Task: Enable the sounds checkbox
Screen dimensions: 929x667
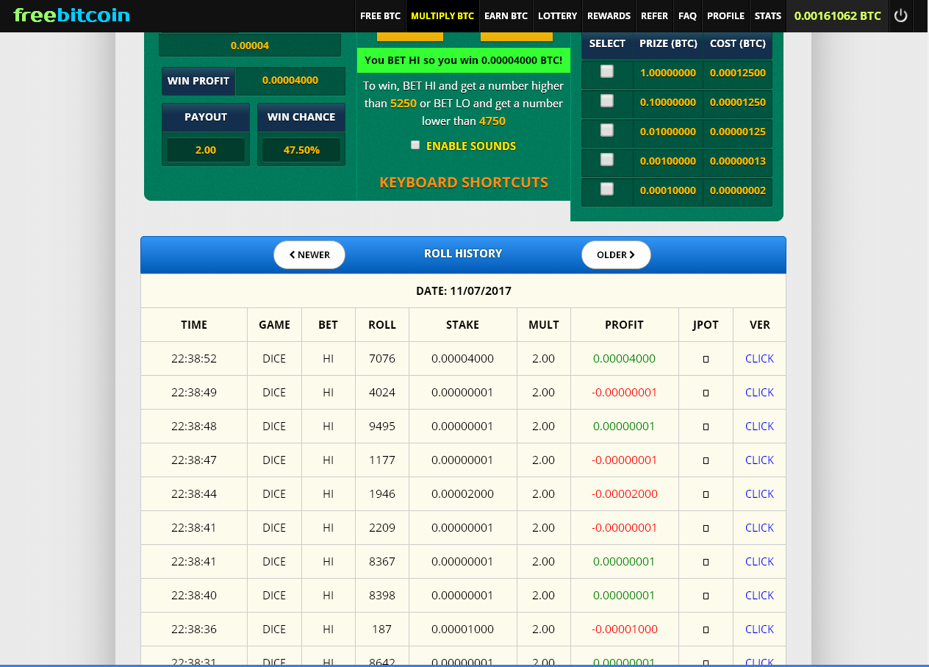Action: 415,146
